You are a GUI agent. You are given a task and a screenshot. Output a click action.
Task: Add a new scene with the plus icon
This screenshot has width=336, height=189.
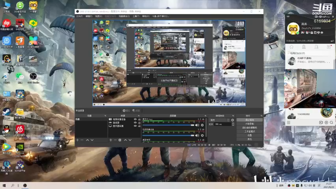(x=77, y=140)
